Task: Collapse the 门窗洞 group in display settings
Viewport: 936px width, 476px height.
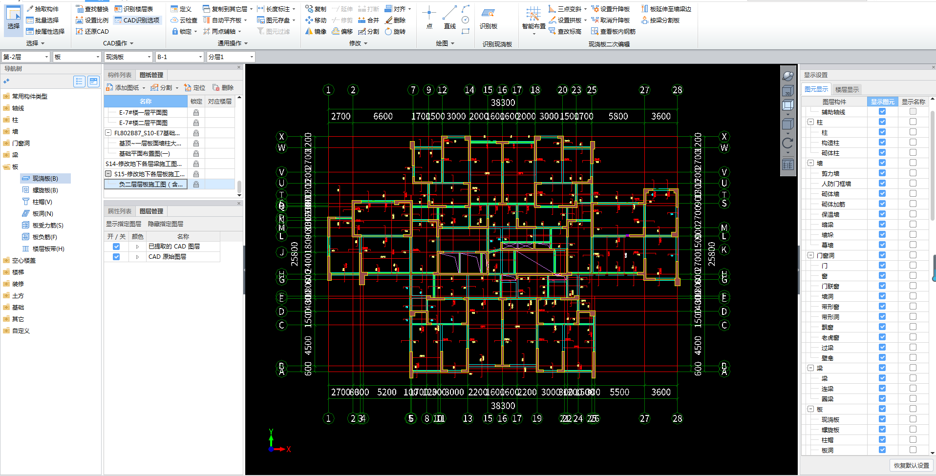Action: 810,255
